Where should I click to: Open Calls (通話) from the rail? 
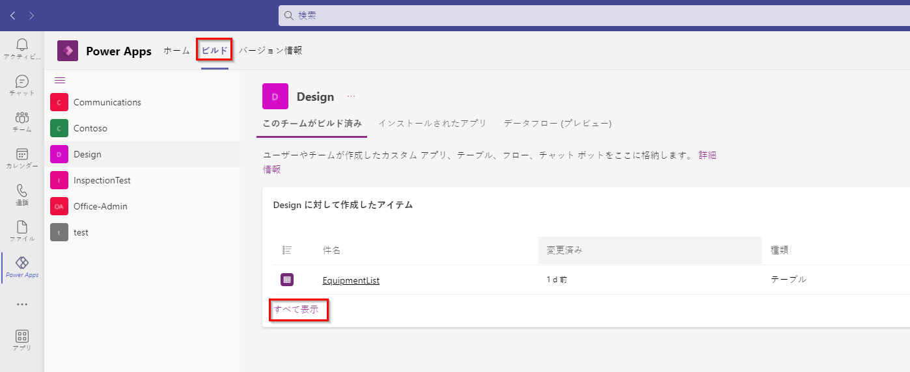click(x=22, y=194)
